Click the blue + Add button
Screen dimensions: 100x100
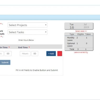(51, 53)
